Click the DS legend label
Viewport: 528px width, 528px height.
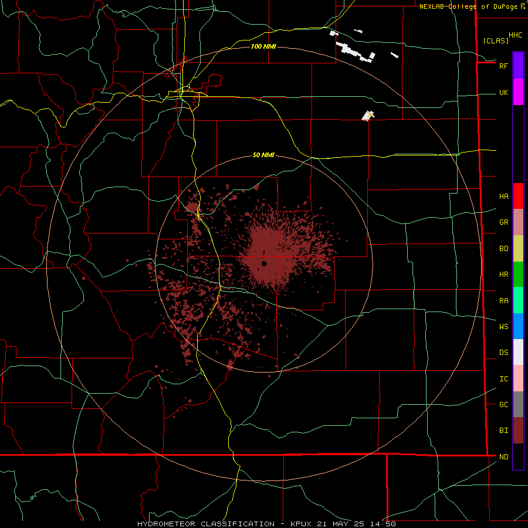point(503,353)
